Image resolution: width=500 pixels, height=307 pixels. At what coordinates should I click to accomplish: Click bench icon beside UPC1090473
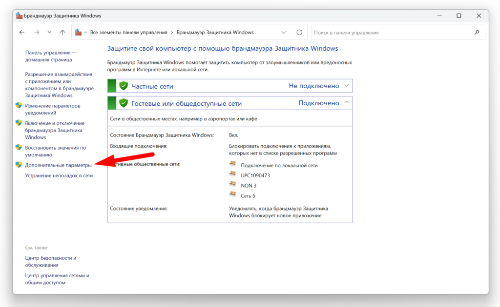click(x=233, y=174)
